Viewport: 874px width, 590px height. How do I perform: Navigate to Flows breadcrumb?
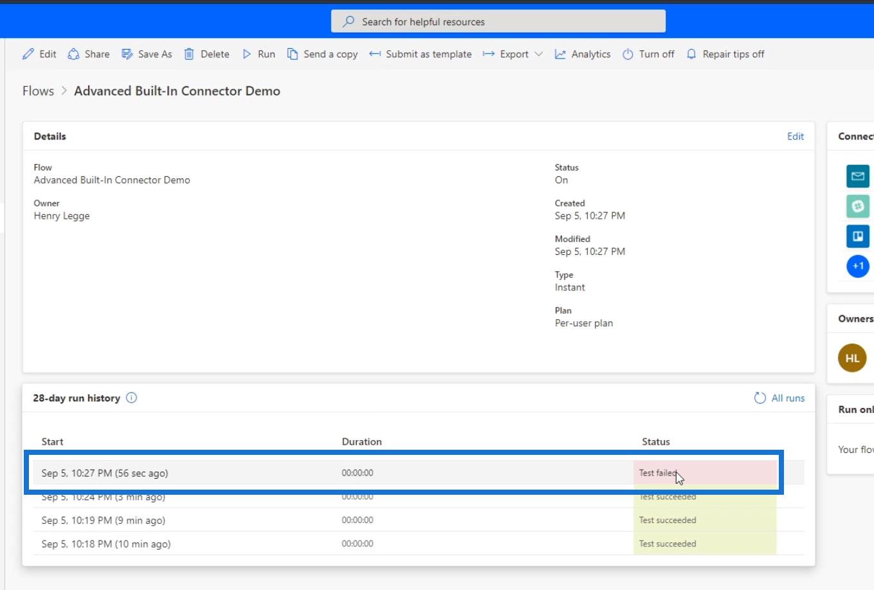pyautogui.click(x=38, y=91)
